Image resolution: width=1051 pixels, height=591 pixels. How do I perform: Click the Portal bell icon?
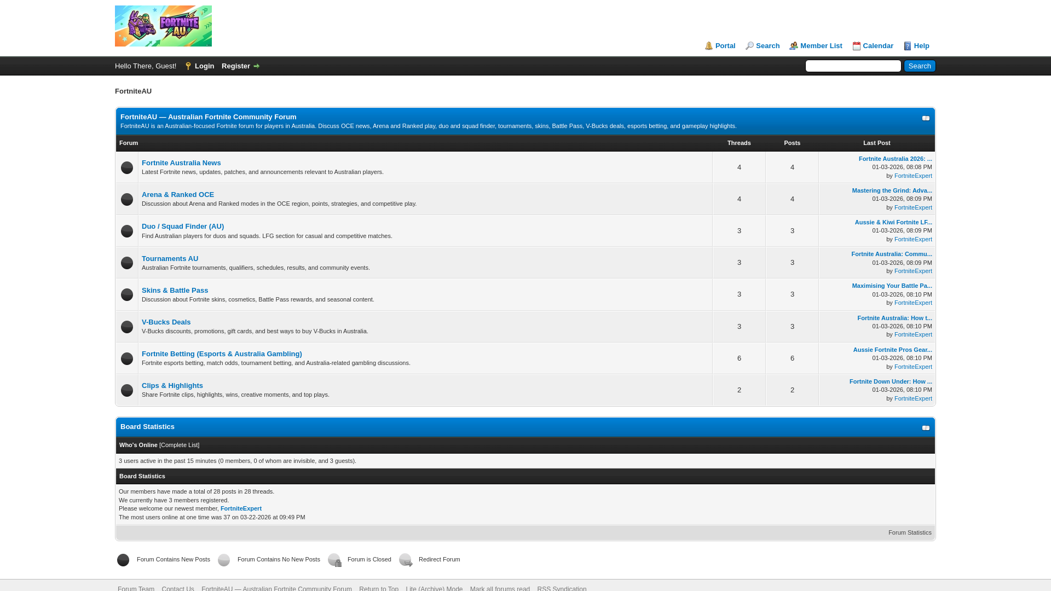click(709, 46)
